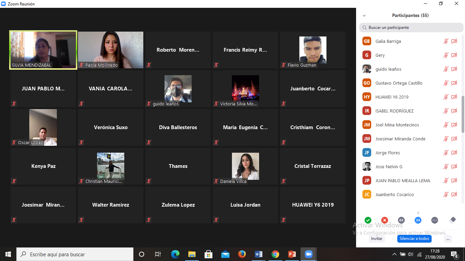Collapse the Participantes panel chevron

coord(364,16)
